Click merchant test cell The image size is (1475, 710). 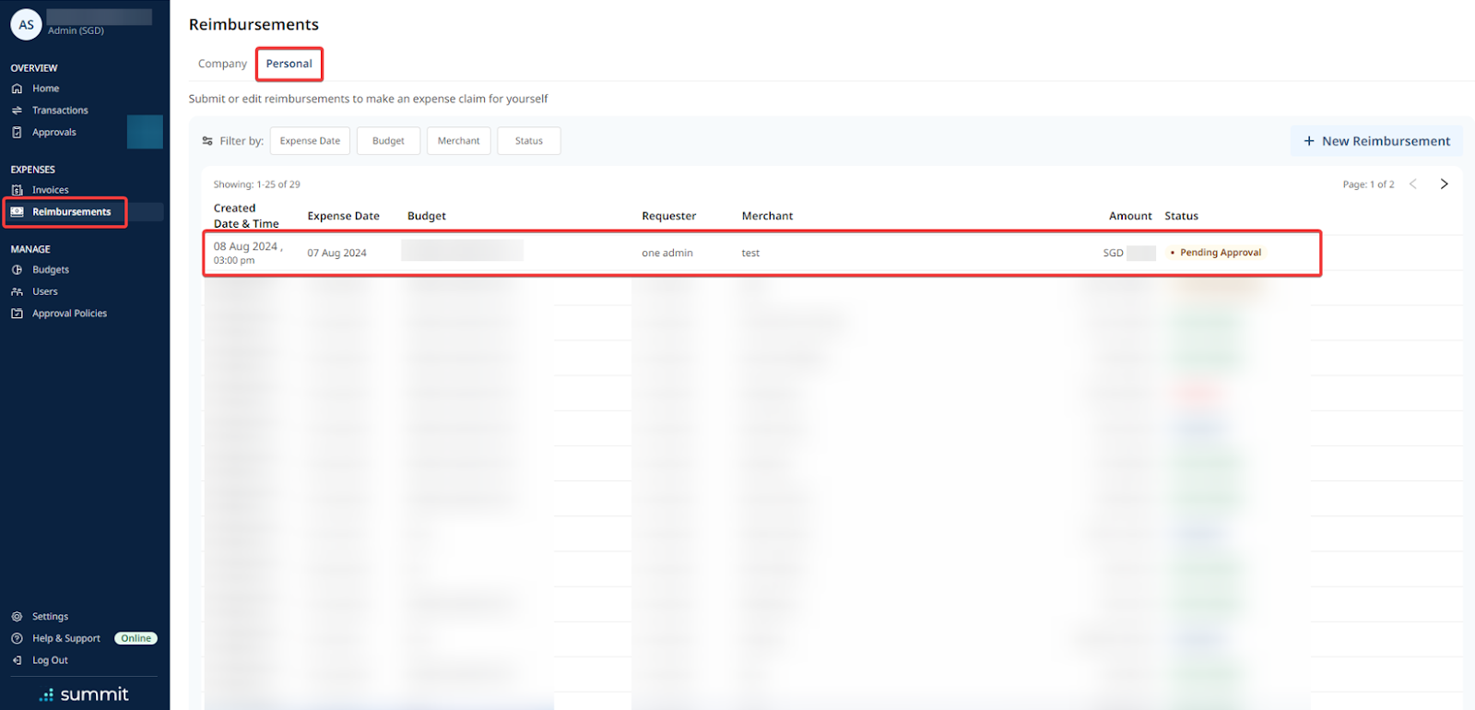point(750,253)
